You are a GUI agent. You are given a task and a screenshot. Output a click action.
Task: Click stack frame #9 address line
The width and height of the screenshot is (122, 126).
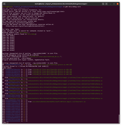(x=15, y=92)
